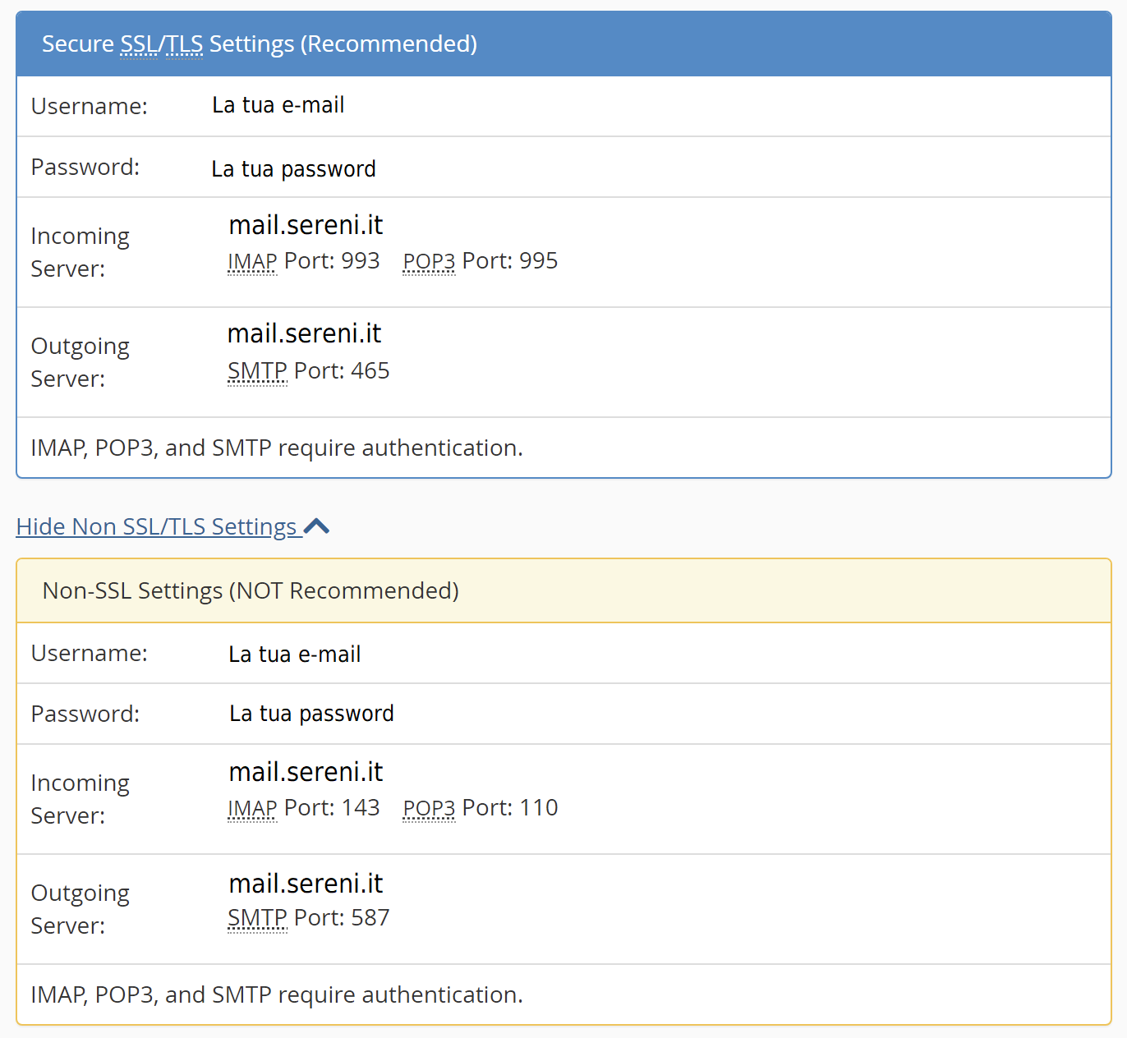
Task: Click authentication note in the Secure SSL/TLS panel
Action: click(277, 448)
